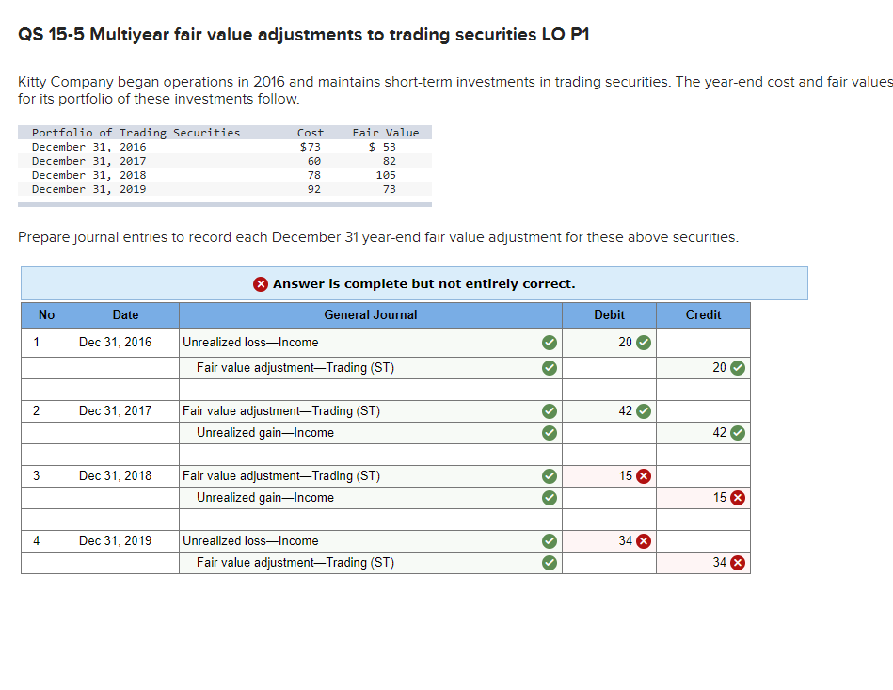
Task: Click 'December 31, 2018' row in portfolio table
Action: (224, 175)
